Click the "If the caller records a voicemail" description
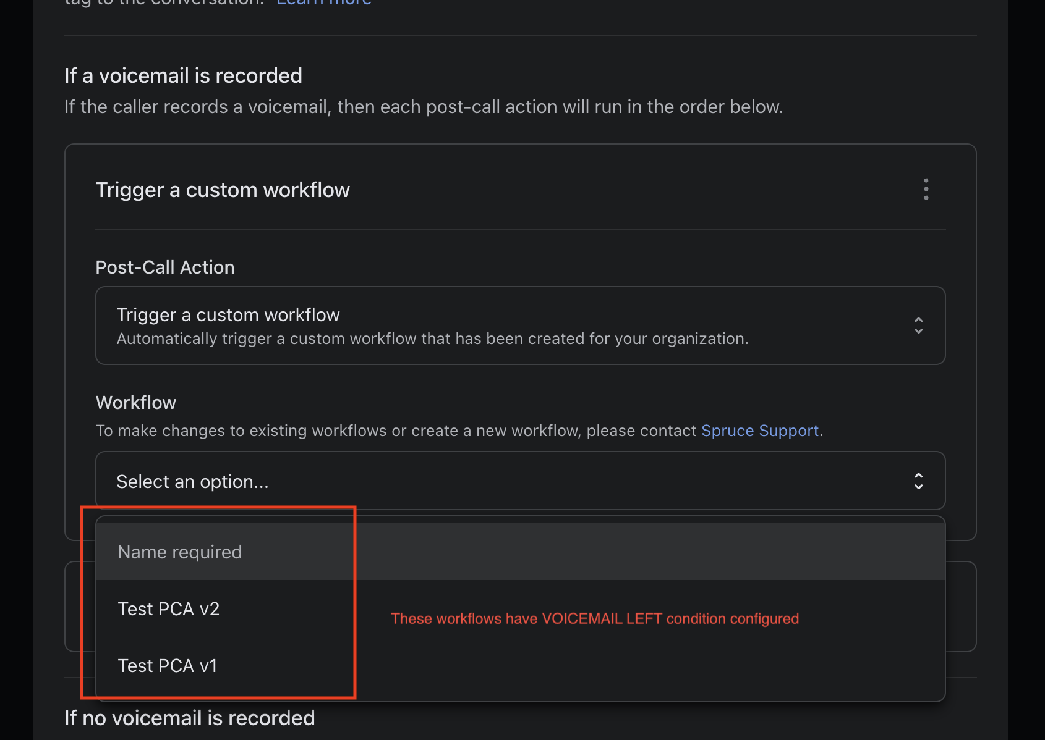 click(424, 107)
